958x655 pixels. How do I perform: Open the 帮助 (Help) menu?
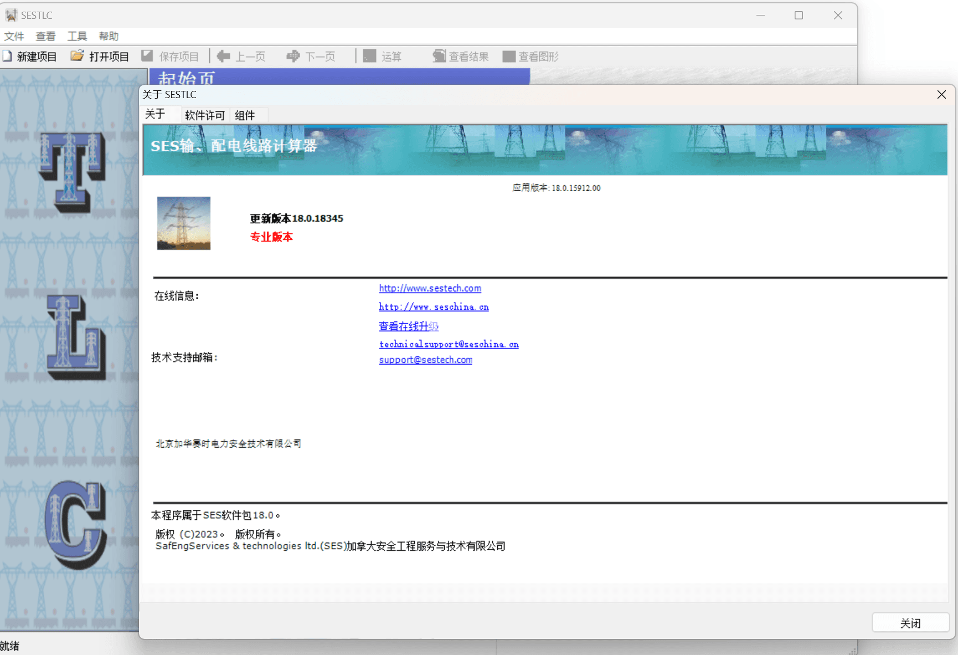[109, 36]
